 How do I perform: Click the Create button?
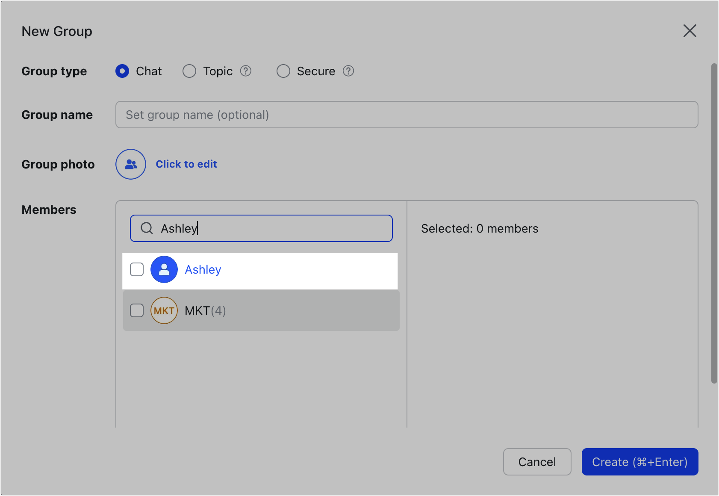639,462
